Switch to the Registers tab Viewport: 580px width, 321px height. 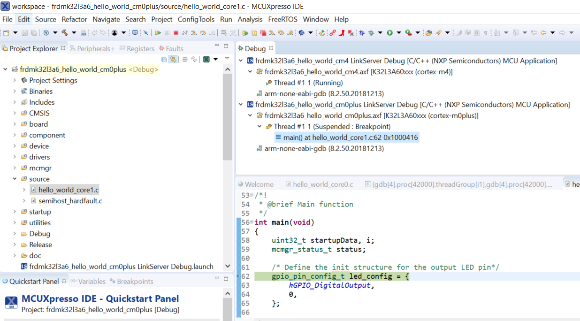137,48
